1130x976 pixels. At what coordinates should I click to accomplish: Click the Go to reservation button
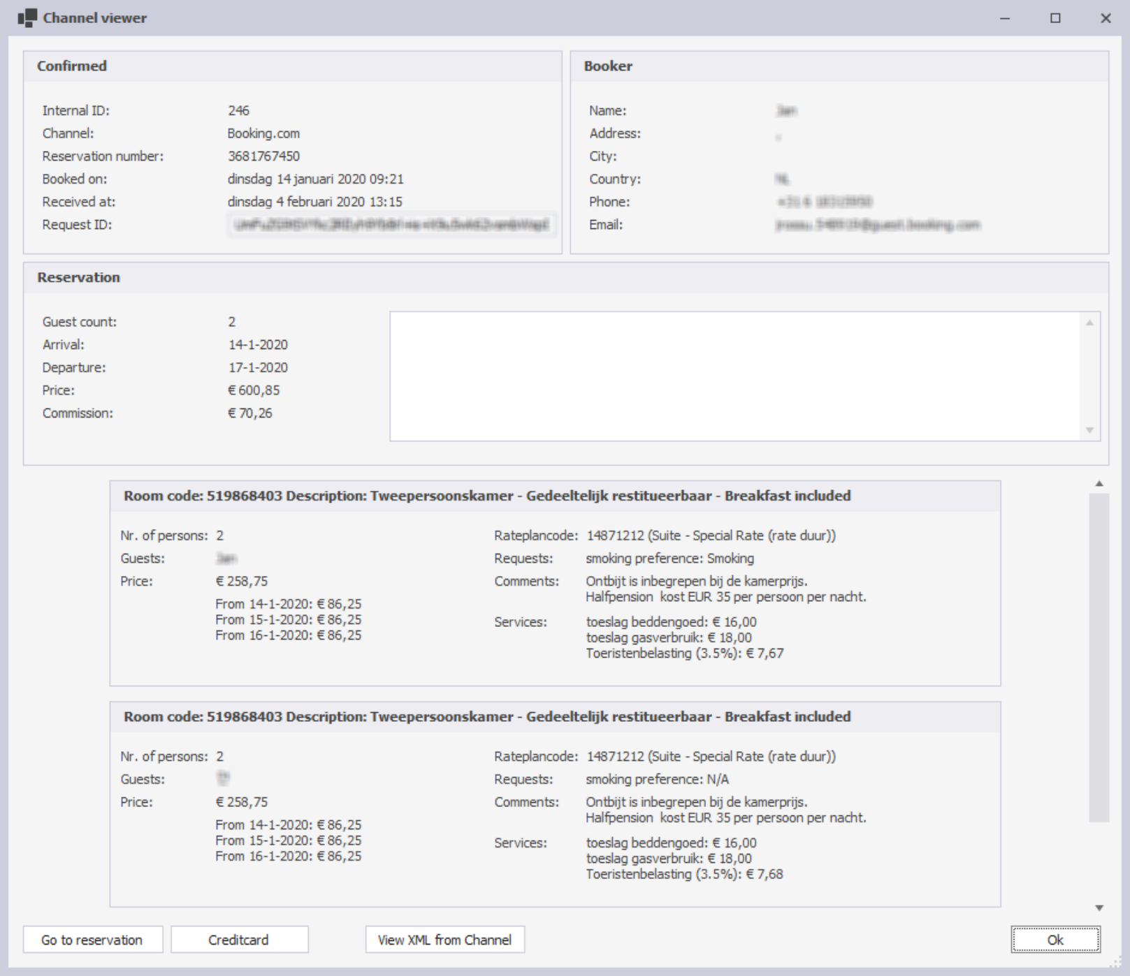pyautogui.click(x=92, y=940)
